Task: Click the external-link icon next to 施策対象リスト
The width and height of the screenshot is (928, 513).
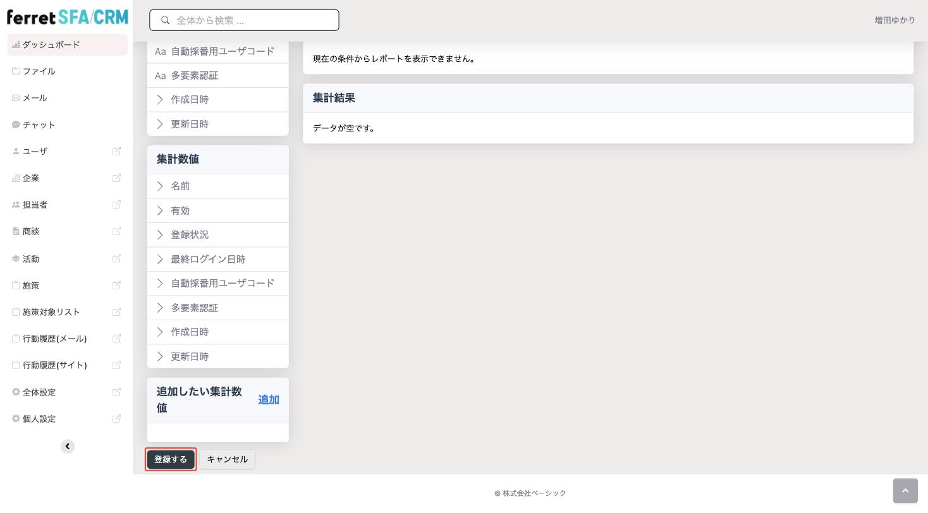Action: pos(116,312)
